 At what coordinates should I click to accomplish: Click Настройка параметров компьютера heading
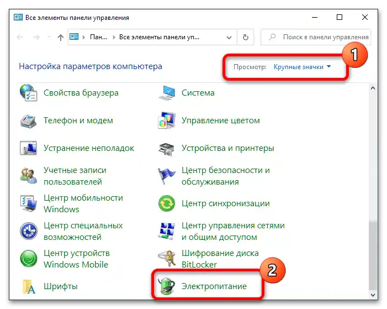click(x=91, y=66)
